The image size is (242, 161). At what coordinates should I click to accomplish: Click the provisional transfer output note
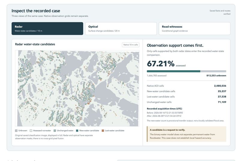[x=185, y=121]
